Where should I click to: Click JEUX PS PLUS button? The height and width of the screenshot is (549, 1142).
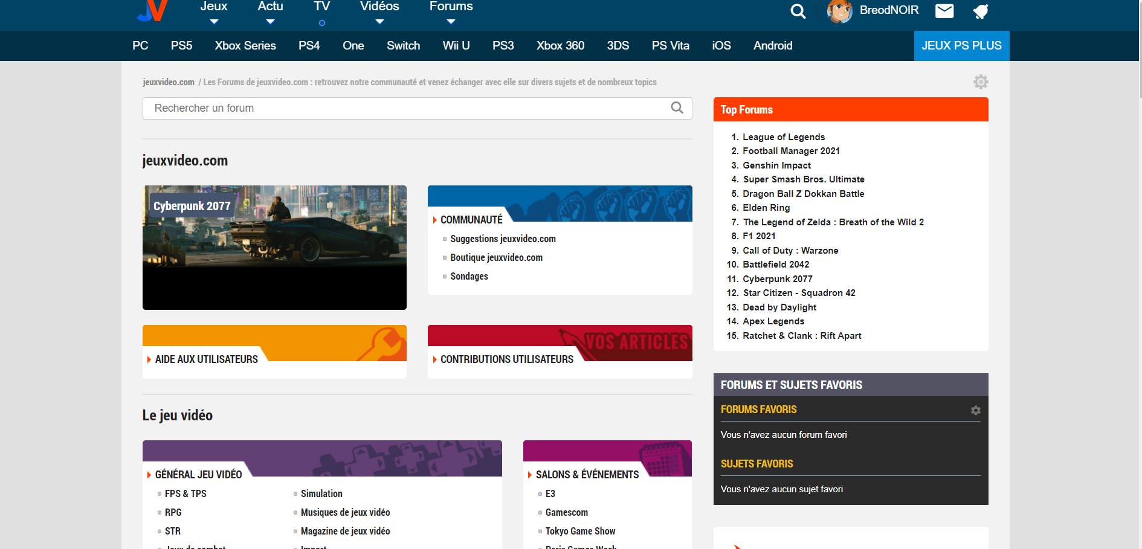[961, 46]
